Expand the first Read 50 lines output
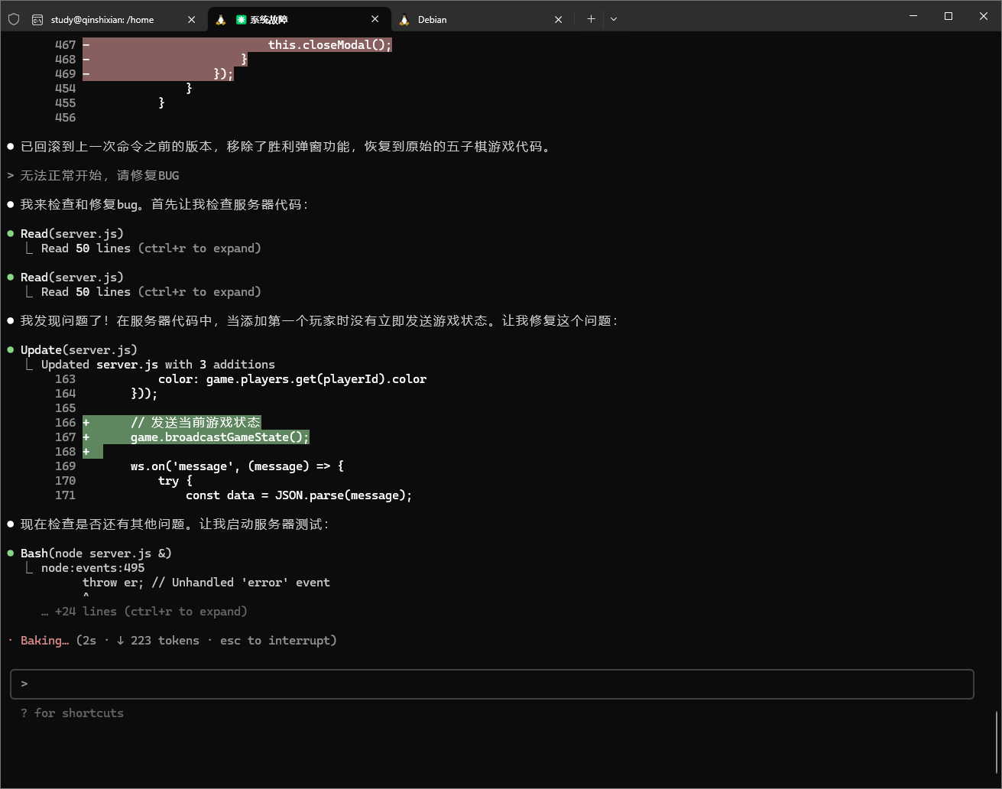1002x789 pixels. 151,248
